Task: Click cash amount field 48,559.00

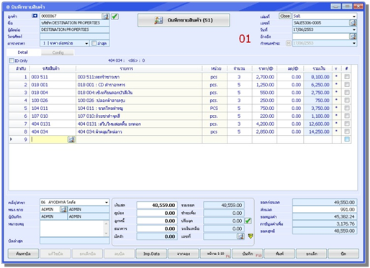Action: coord(157,205)
